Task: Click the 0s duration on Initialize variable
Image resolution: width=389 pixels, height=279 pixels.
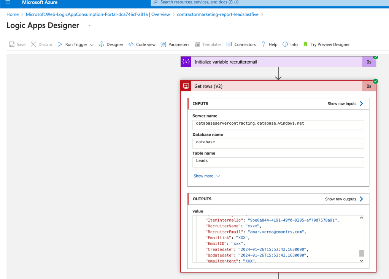Action: (x=369, y=62)
